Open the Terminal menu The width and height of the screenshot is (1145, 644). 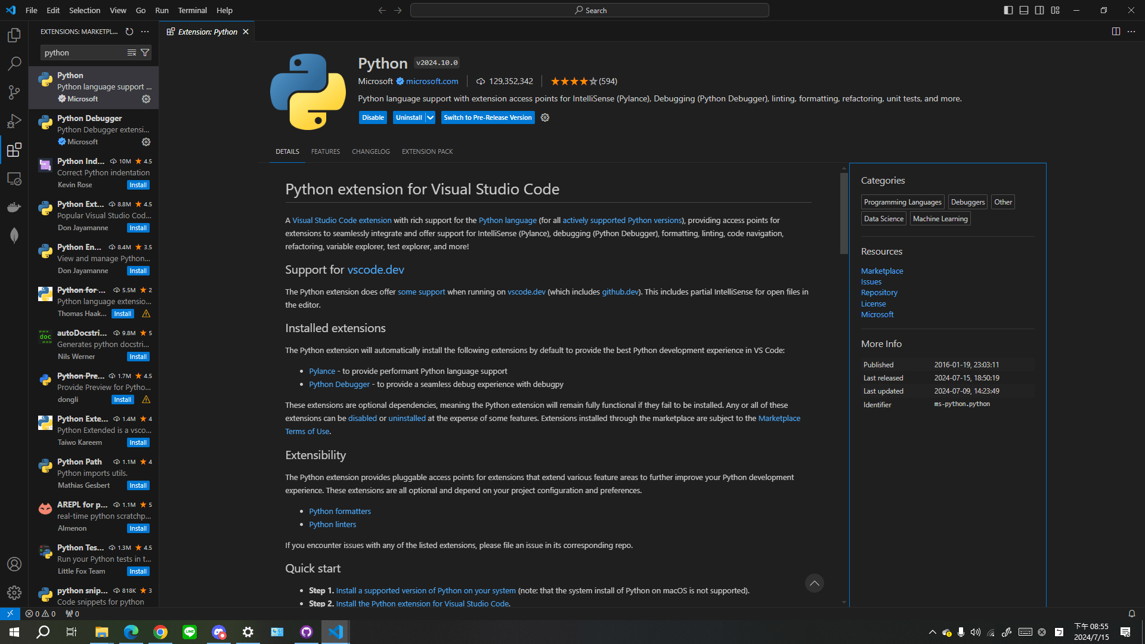(193, 10)
